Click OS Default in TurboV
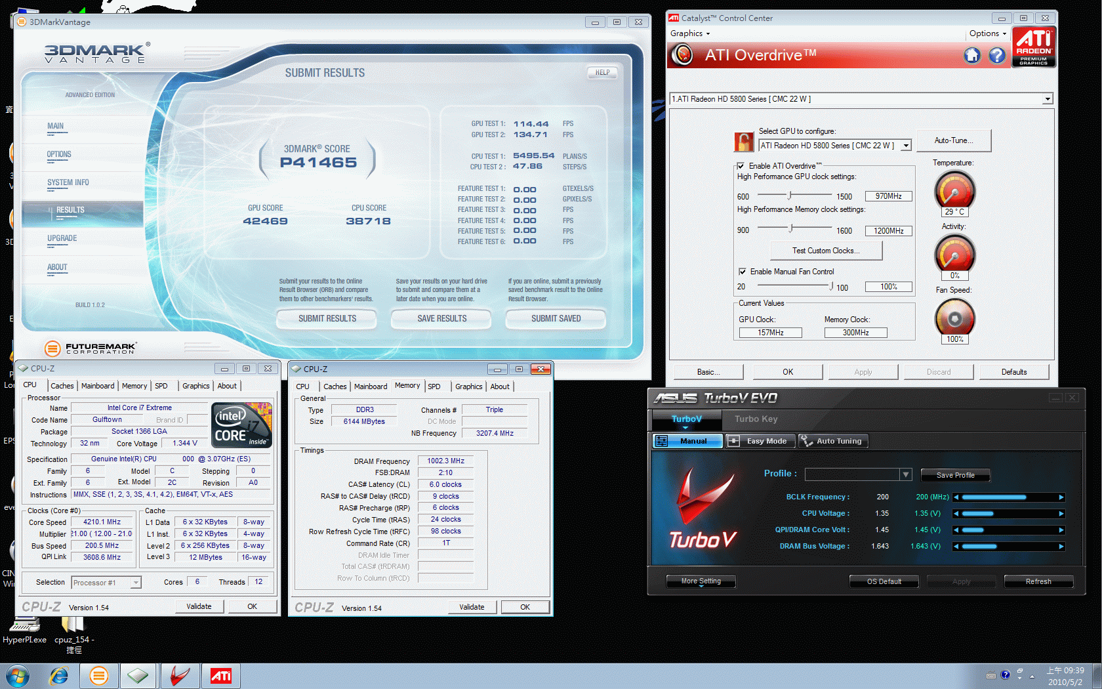This screenshot has height=689, width=1102. click(884, 581)
